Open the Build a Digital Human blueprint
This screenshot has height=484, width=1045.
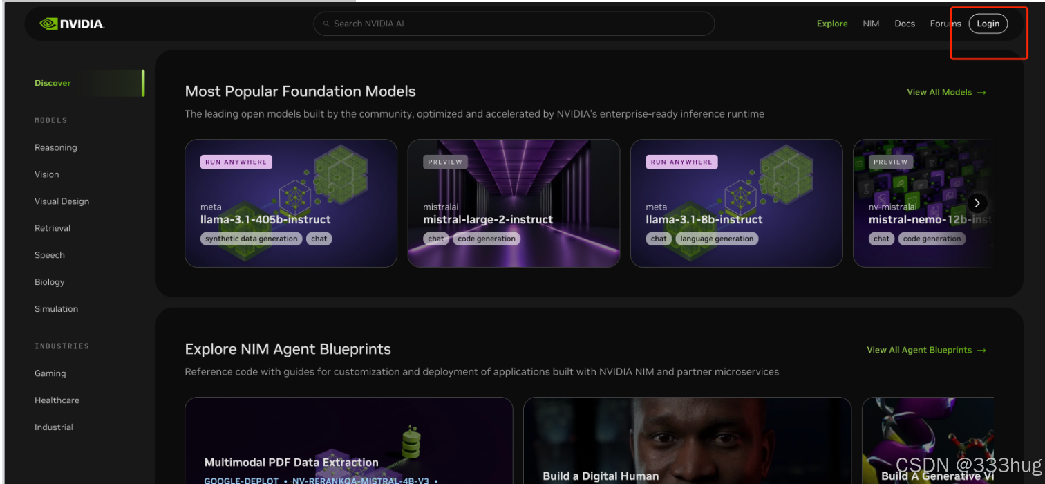click(688, 440)
